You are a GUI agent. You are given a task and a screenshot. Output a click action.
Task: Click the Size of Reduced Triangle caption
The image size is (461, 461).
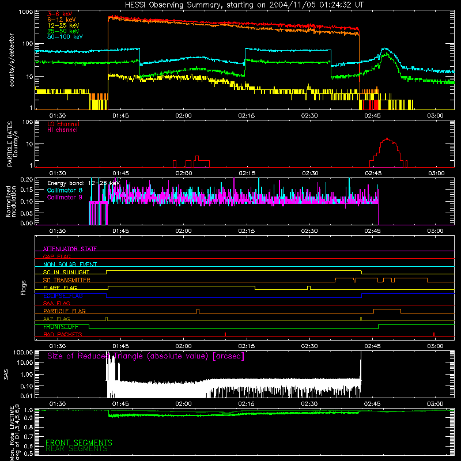pyautogui.click(x=146, y=356)
